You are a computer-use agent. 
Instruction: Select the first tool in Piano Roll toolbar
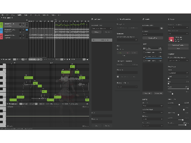tap(14, 60)
